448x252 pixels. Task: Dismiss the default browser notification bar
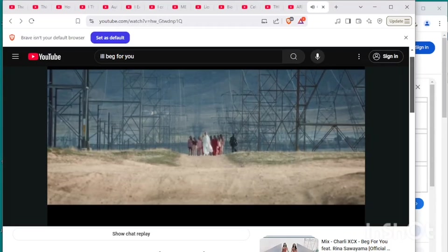pyautogui.click(x=406, y=38)
